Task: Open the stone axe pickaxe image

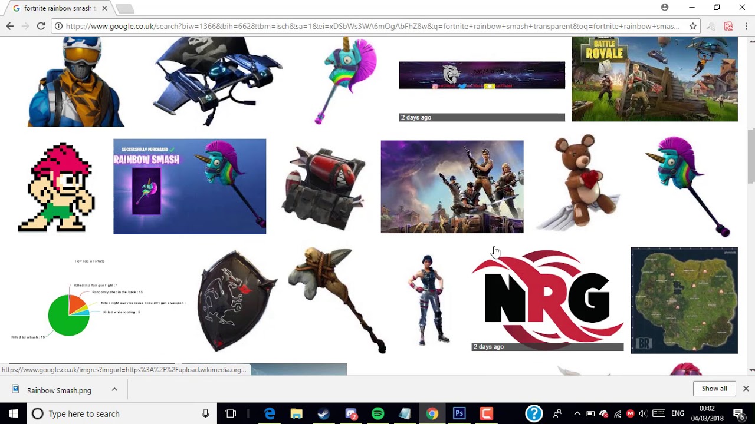Action: [x=337, y=300]
